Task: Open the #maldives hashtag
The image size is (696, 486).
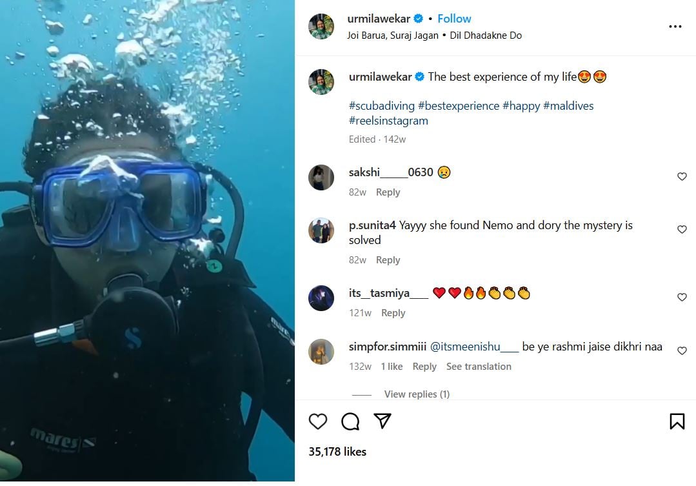Action: click(x=568, y=106)
